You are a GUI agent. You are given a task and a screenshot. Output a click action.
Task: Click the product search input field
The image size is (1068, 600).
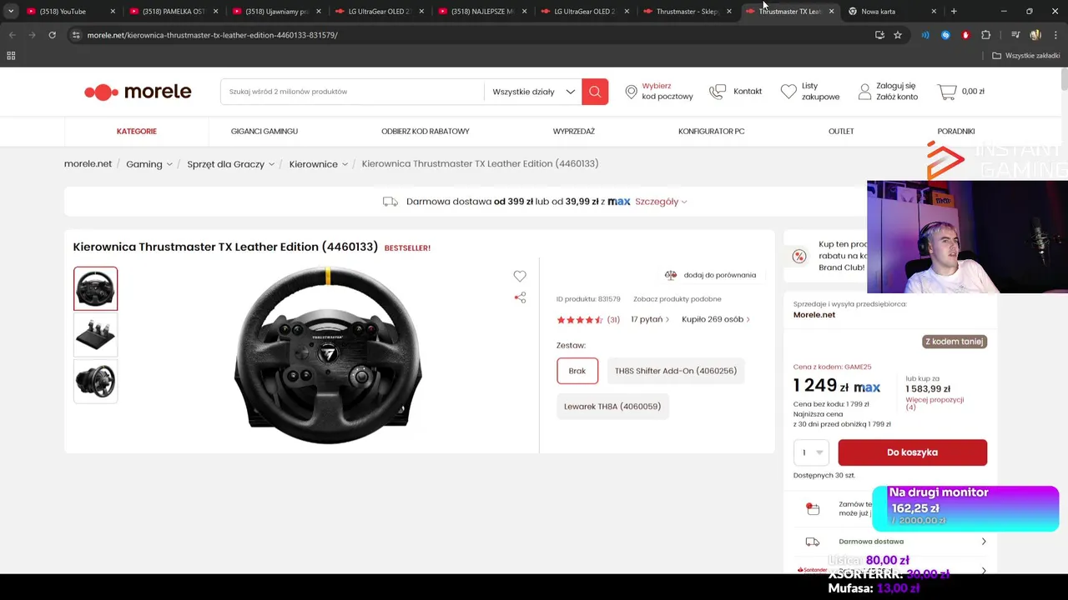(x=352, y=92)
